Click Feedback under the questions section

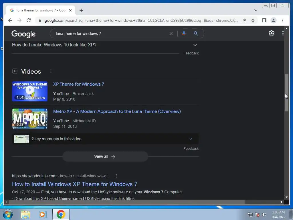(191, 53)
